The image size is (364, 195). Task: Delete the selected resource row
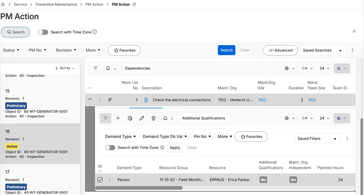pyautogui.click(x=153, y=118)
